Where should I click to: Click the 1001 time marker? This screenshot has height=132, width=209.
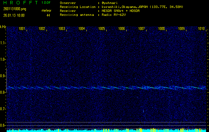click(x=22, y=29)
